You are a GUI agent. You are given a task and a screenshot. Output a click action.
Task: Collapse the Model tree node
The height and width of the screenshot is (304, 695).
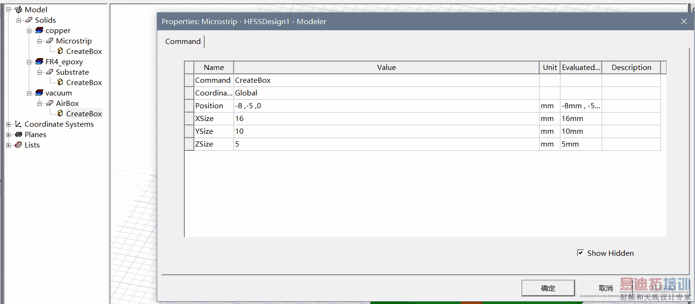pyautogui.click(x=8, y=9)
